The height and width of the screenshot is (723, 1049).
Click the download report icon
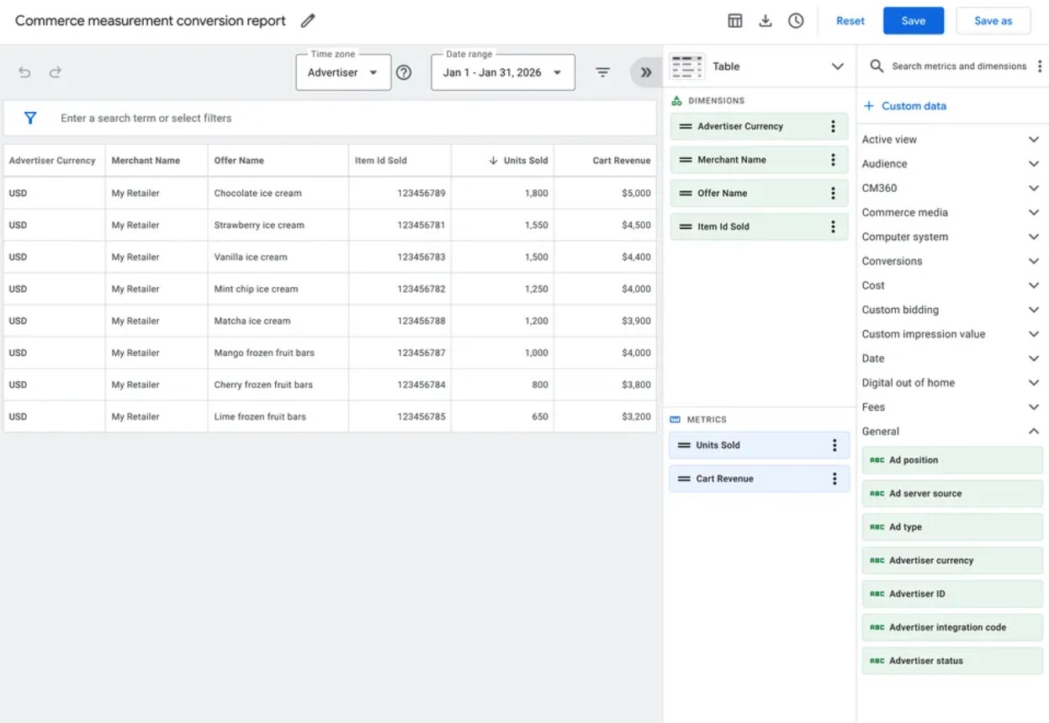[766, 21]
